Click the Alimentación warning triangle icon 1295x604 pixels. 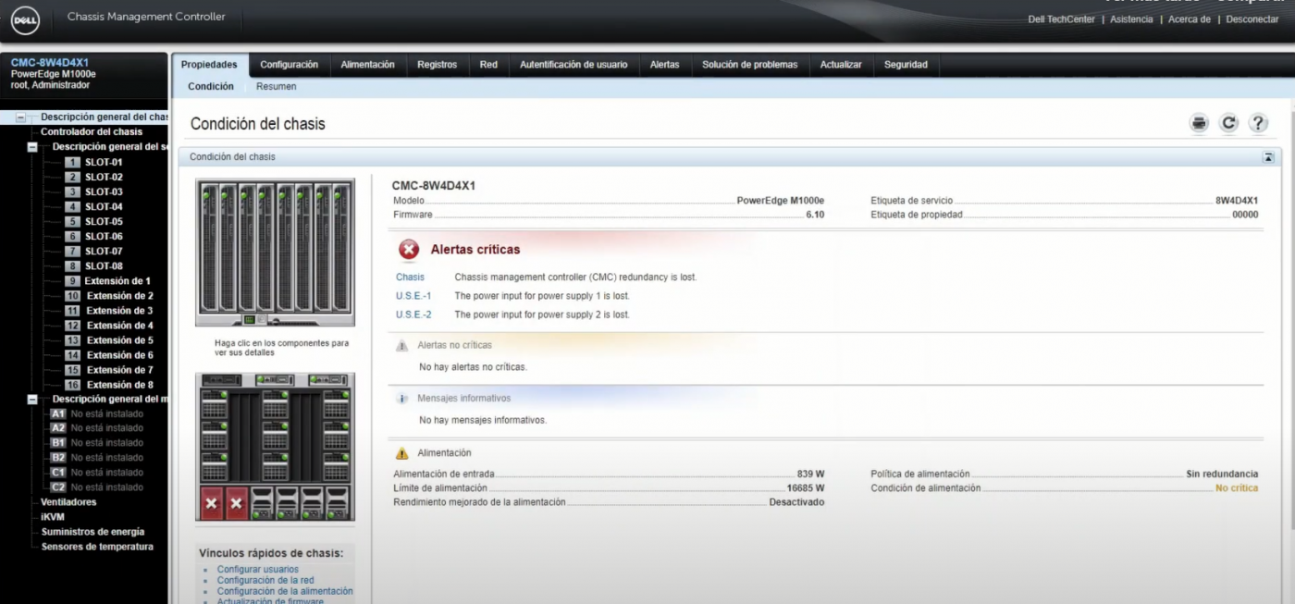(x=401, y=453)
